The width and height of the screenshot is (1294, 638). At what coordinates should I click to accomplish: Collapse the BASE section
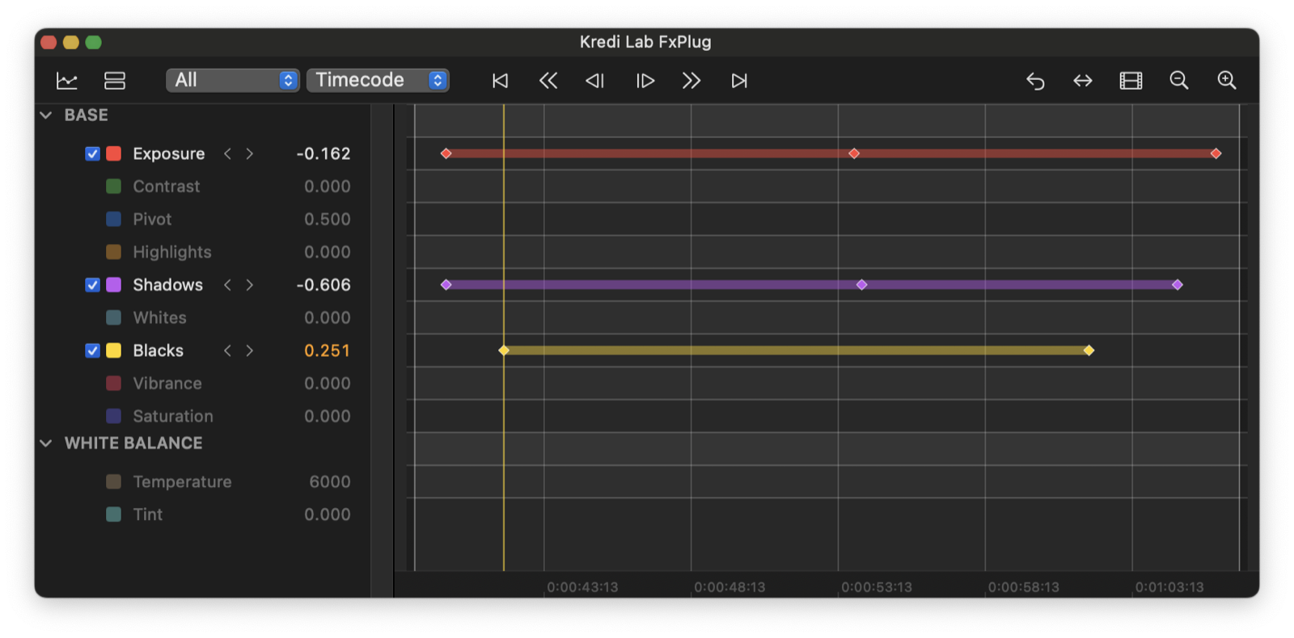tap(46, 115)
